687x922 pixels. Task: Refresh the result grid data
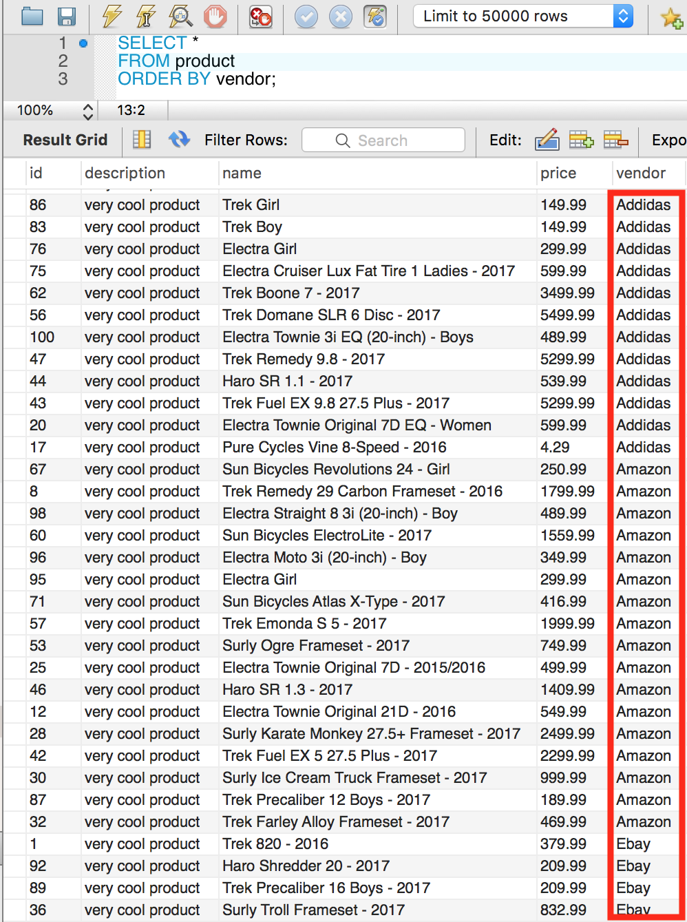point(179,140)
